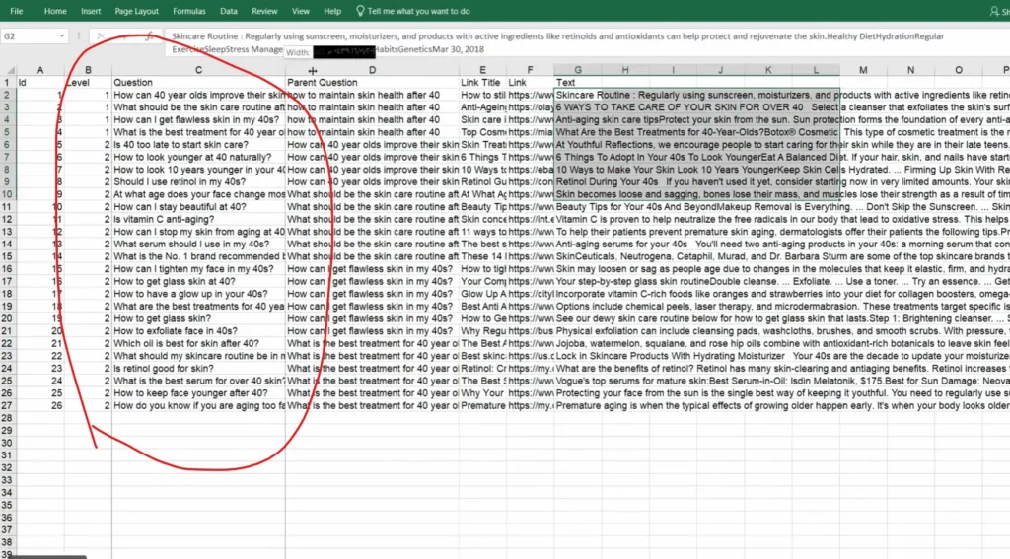Select row 30 header

(7, 443)
